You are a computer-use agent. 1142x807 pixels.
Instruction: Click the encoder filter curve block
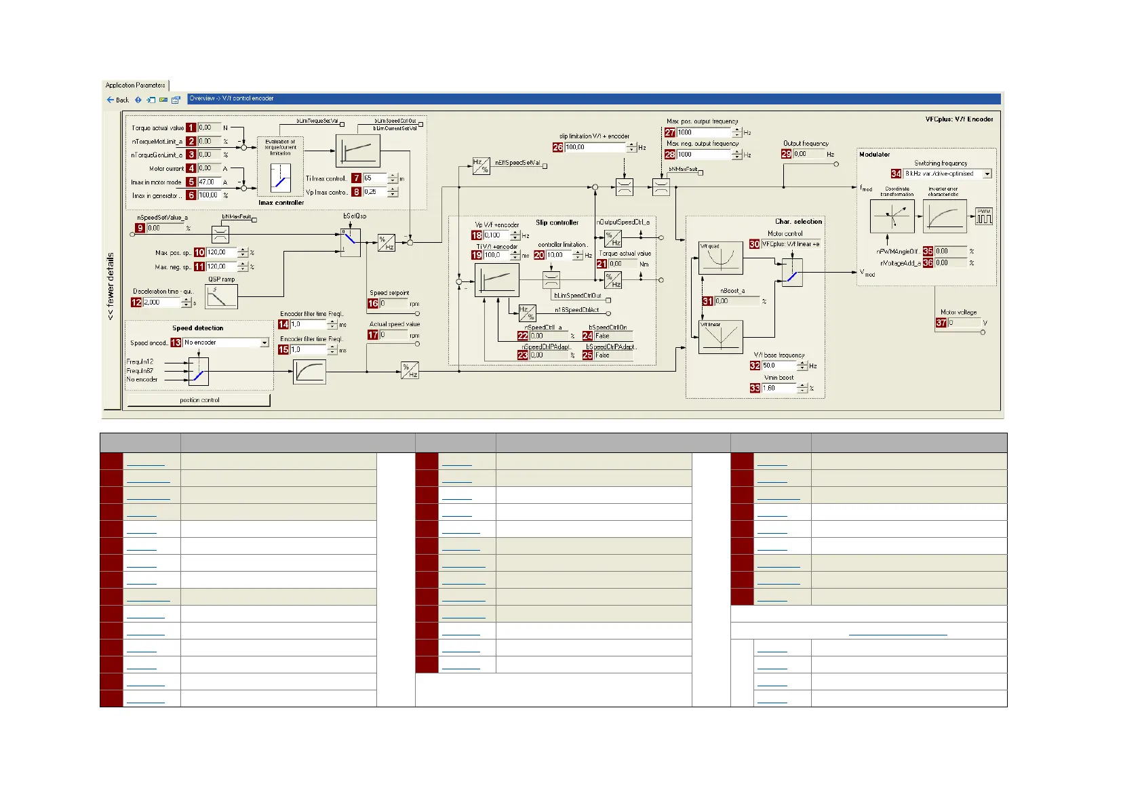[x=309, y=372]
